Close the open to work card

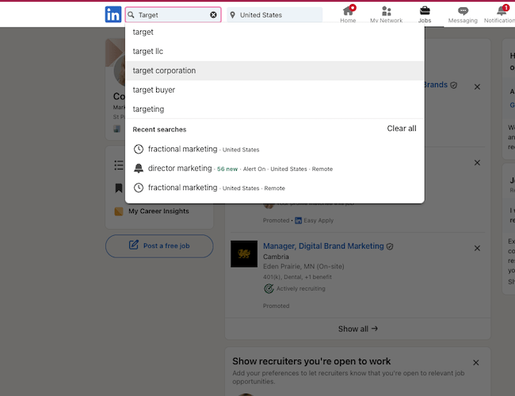475,363
